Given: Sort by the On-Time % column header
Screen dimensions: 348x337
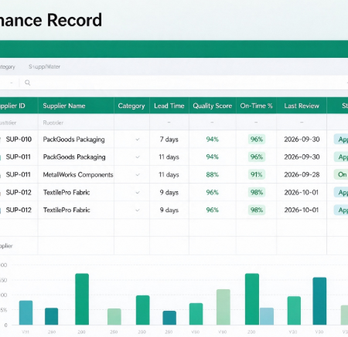Looking at the screenshot, I should 256,106.
